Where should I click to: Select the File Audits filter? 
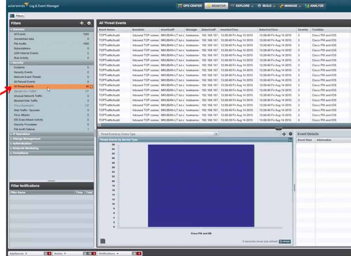click(x=51, y=43)
